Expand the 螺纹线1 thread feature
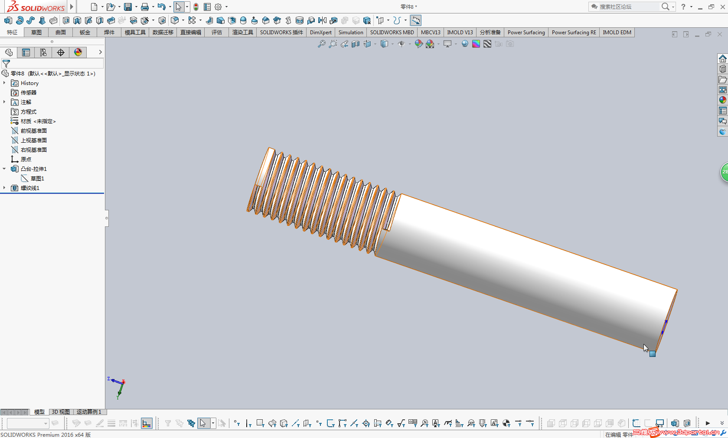The height and width of the screenshot is (438, 728). tap(4, 188)
